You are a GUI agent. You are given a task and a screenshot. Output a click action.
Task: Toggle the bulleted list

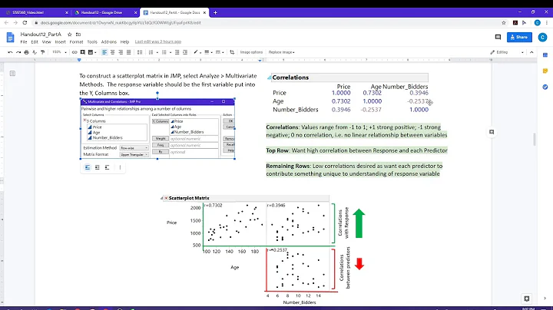[164, 52]
